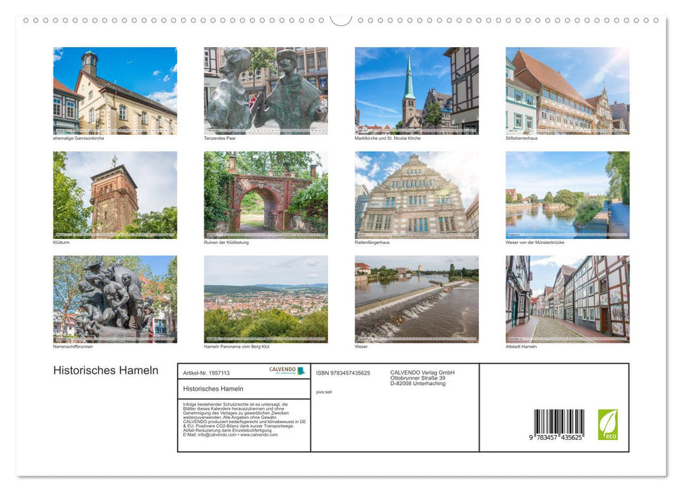Select the Historisches Hameln title
This screenshot has height=492, width=682.
(x=104, y=370)
